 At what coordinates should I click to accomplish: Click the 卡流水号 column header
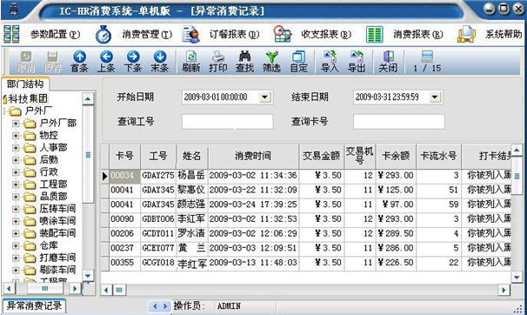(438, 156)
